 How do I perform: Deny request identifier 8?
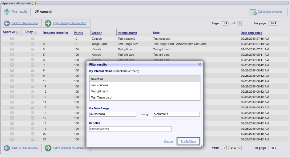pyautogui.click(x=32, y=70)
